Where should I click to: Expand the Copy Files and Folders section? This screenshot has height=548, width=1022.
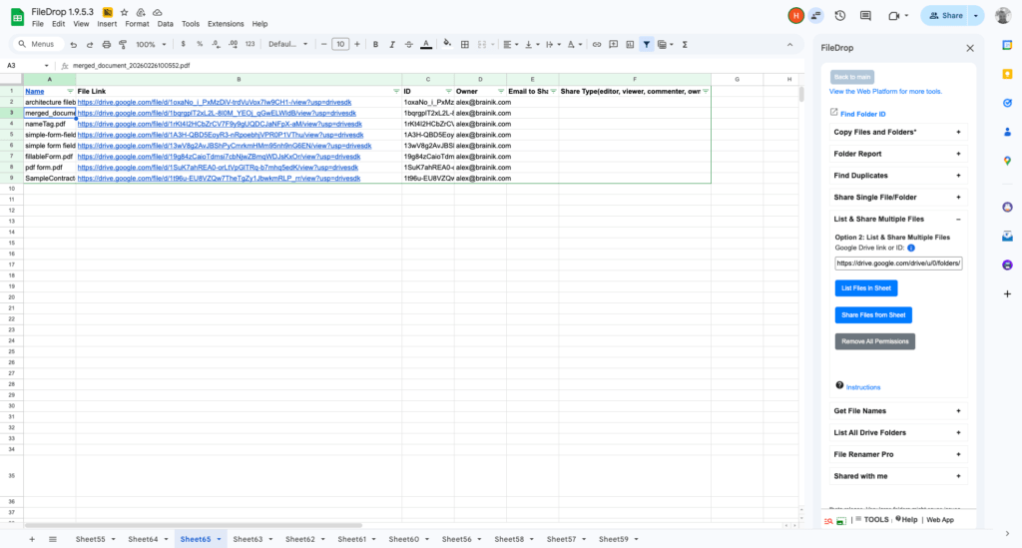coord(897,133)
